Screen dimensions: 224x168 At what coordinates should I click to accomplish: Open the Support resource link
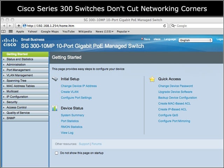coord(84,144)
